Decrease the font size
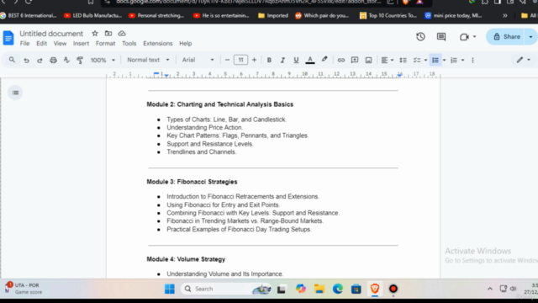Image resolution: width=538 pixels, height=303 pixels. [x=227, y=60]
